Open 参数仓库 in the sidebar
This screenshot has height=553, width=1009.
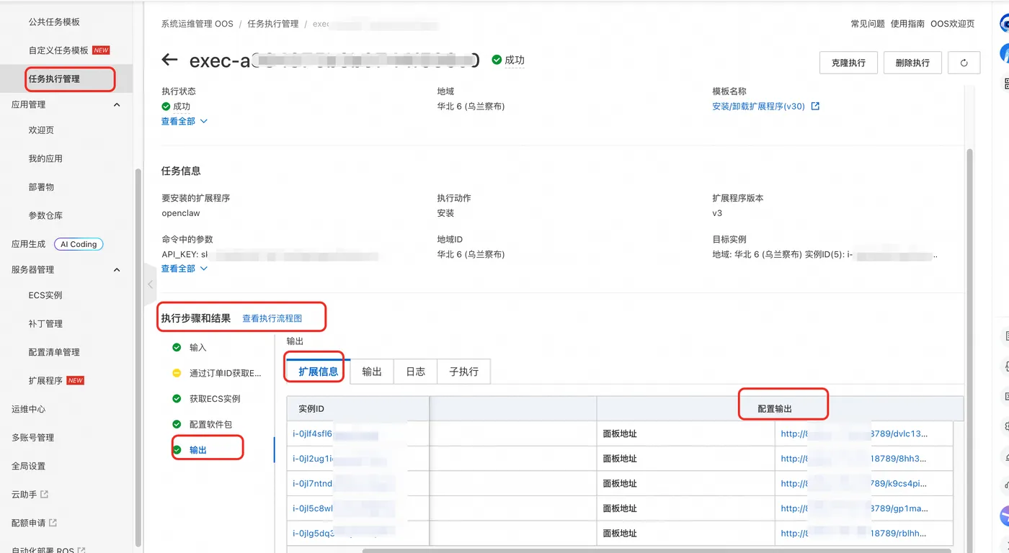point(45,215)
